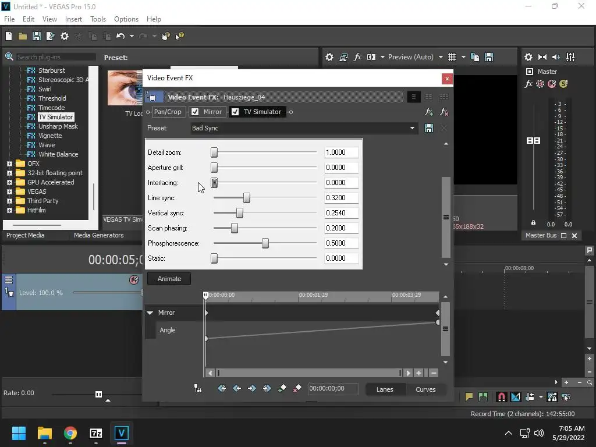Select the eye preset thumbnail
Image resolution: width=596 pixels, height=447 pixels.
[125, 88]
